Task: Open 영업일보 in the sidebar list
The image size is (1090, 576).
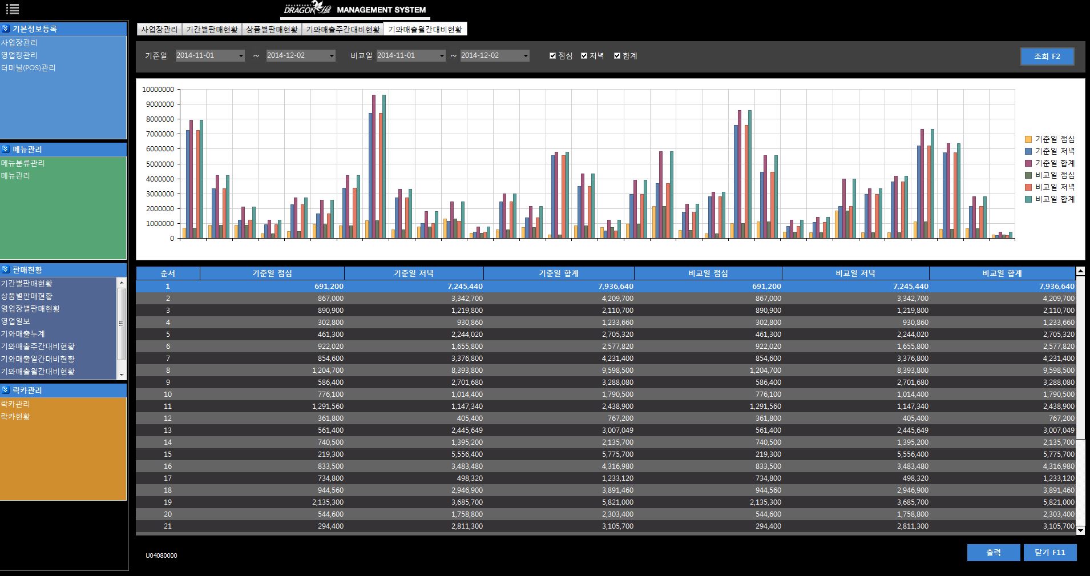Action: pos(15,321)
